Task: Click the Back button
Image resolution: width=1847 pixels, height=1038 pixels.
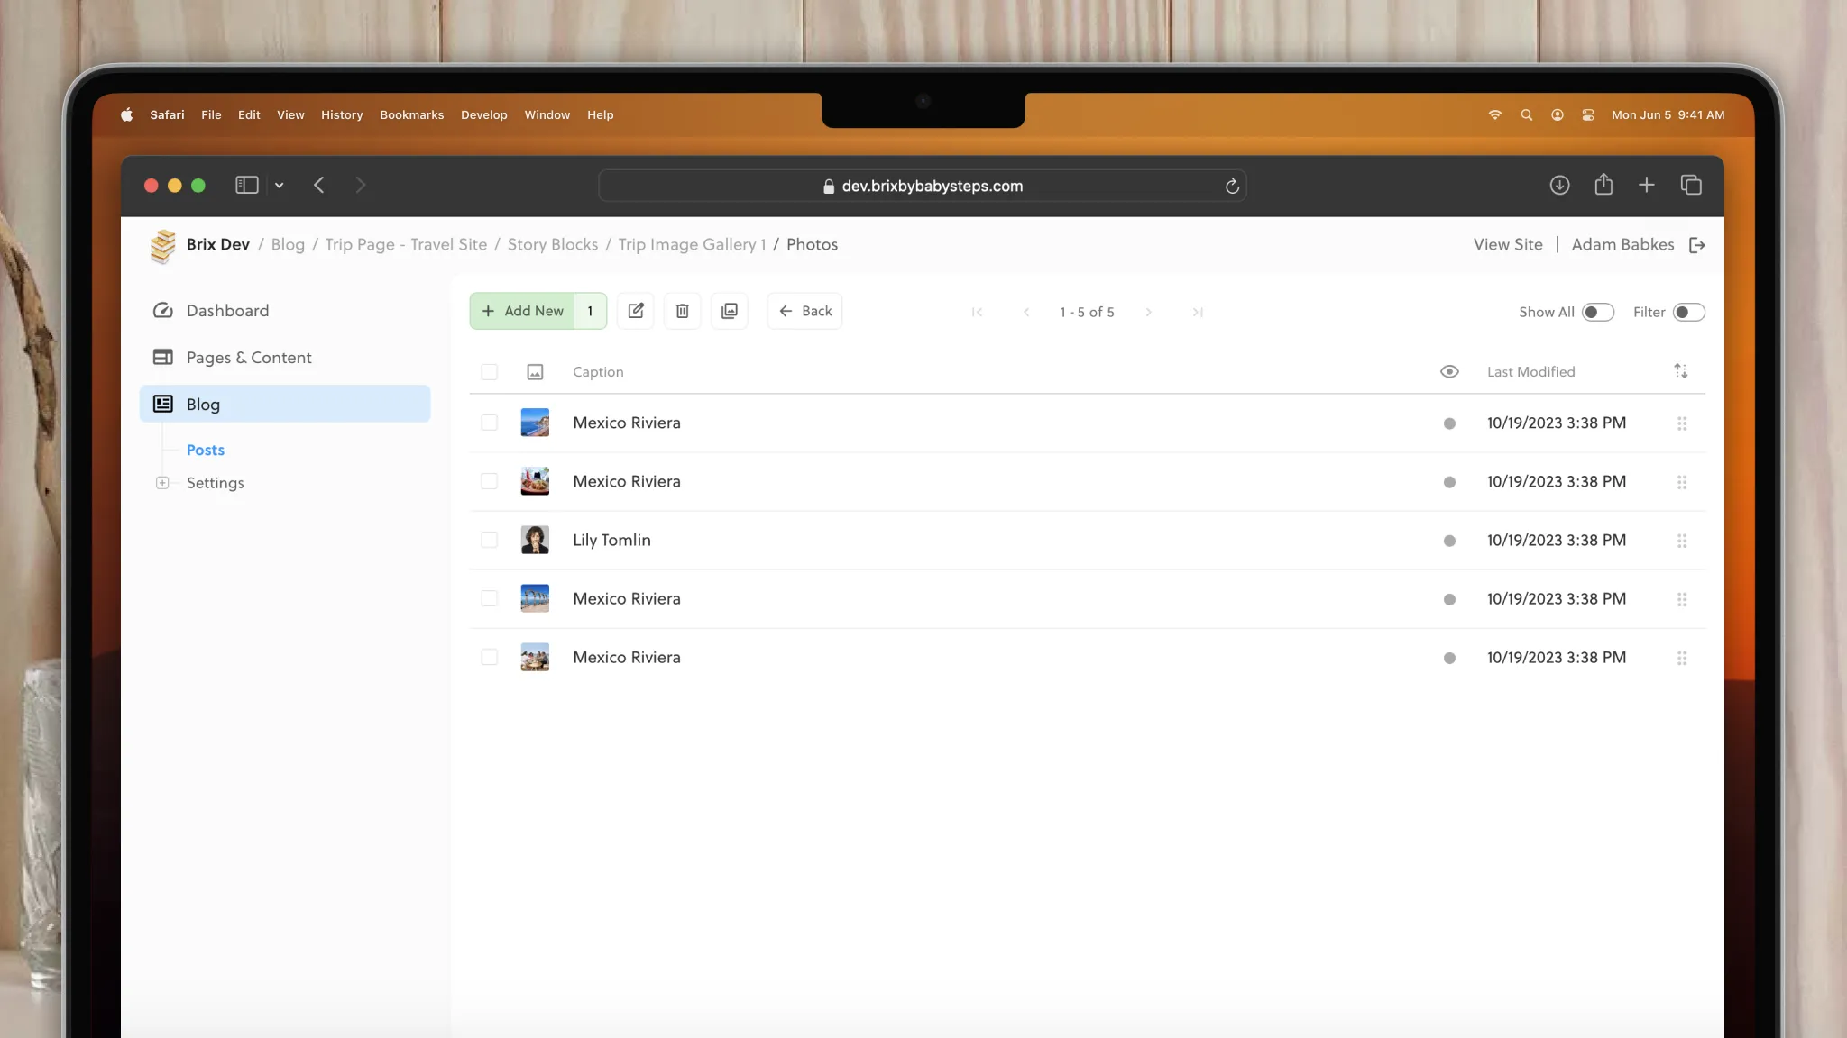Action: point(804,311)
